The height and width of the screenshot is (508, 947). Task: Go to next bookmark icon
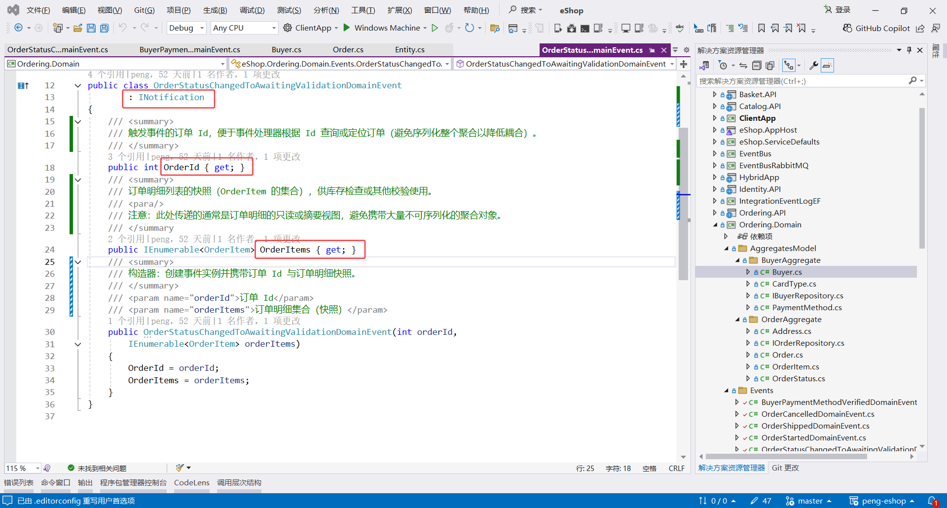788,28
